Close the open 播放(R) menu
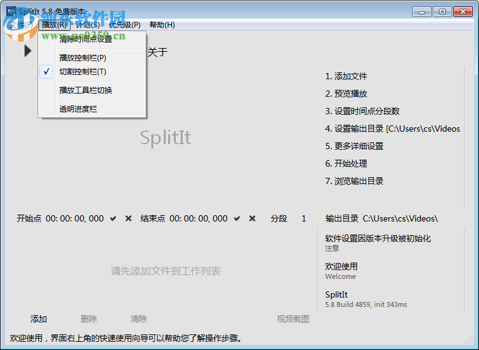Viewport: 479px width, 350px height. 54,25
